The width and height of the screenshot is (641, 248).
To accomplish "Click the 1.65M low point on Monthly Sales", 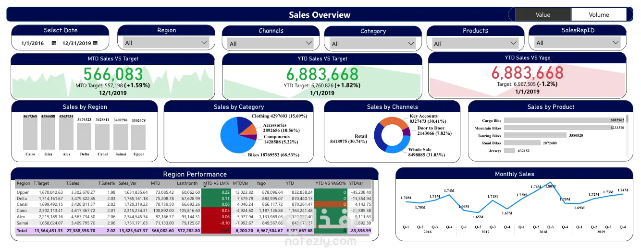I will coord(478,213).
